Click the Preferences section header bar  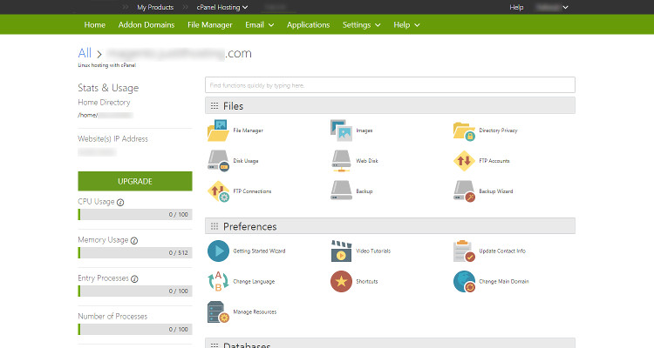pyautogui.click(x=390, y=226)
